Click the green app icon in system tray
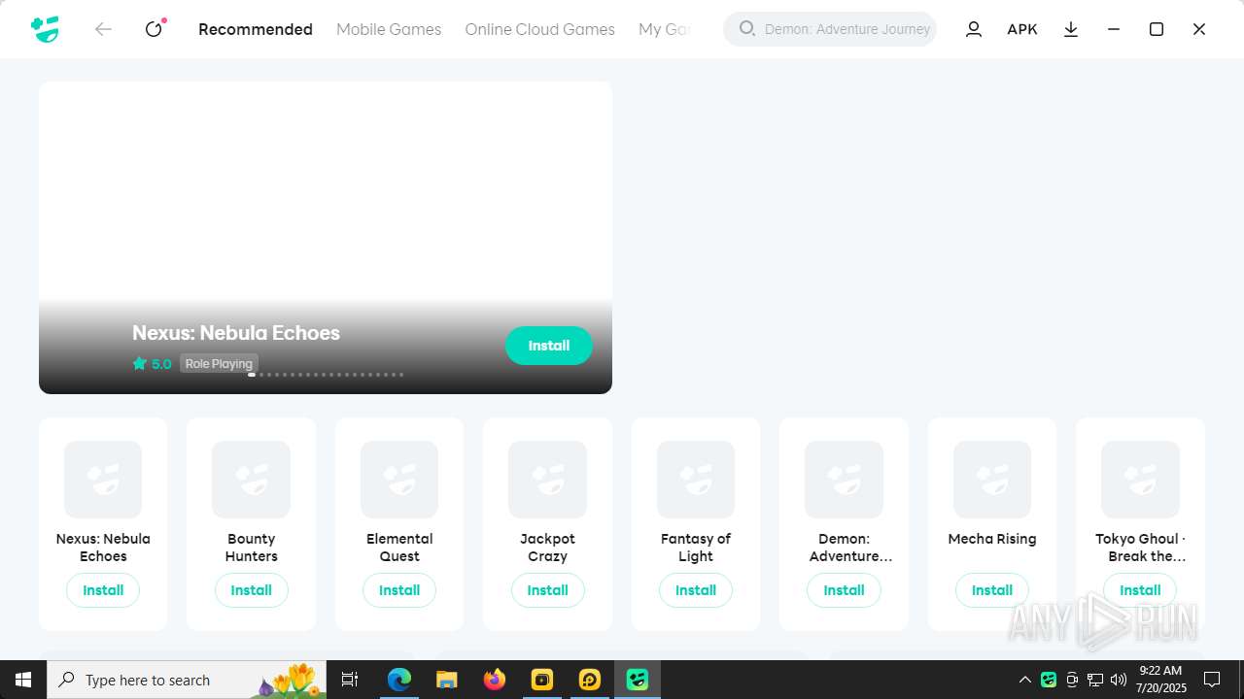 (1049, 680)
